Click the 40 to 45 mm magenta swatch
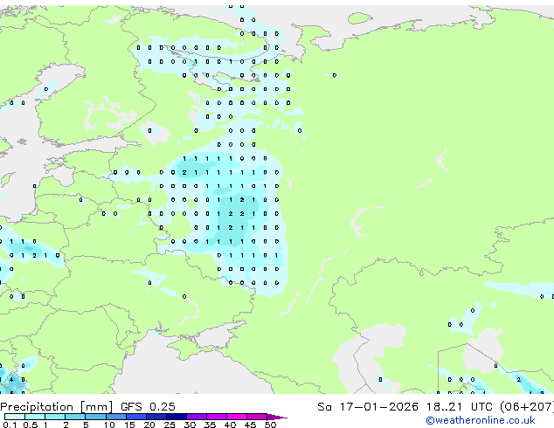554x428 pixels. 237,417
